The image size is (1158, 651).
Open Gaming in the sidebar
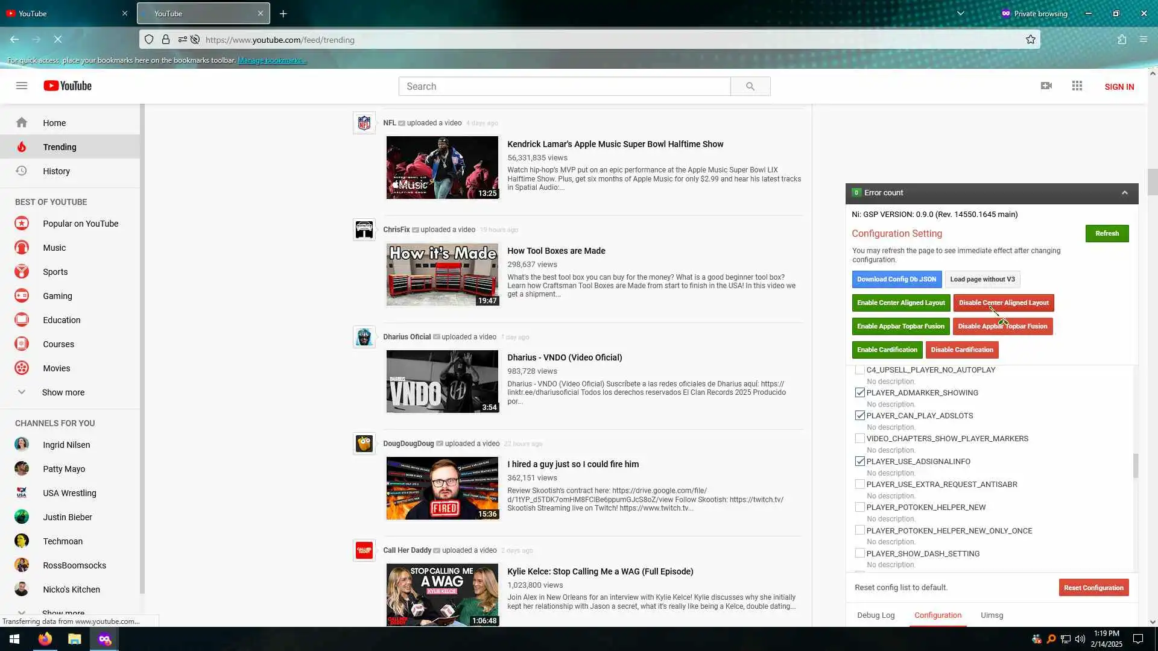tap(57, 296)
